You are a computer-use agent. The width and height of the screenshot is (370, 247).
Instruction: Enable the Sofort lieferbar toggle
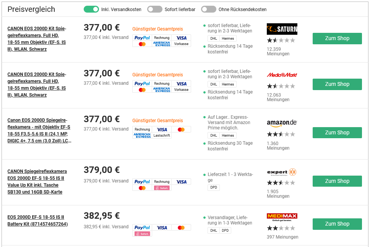[155, 9]
